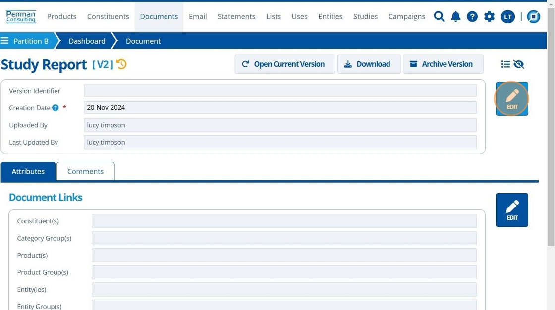Open the Constituents menu
Image resolution: width=555 pixels, height=310 pixels.
(x=108, y=17)
